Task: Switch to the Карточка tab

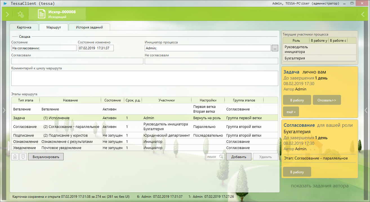Action: pyautogui.click(x=24, y=27)
